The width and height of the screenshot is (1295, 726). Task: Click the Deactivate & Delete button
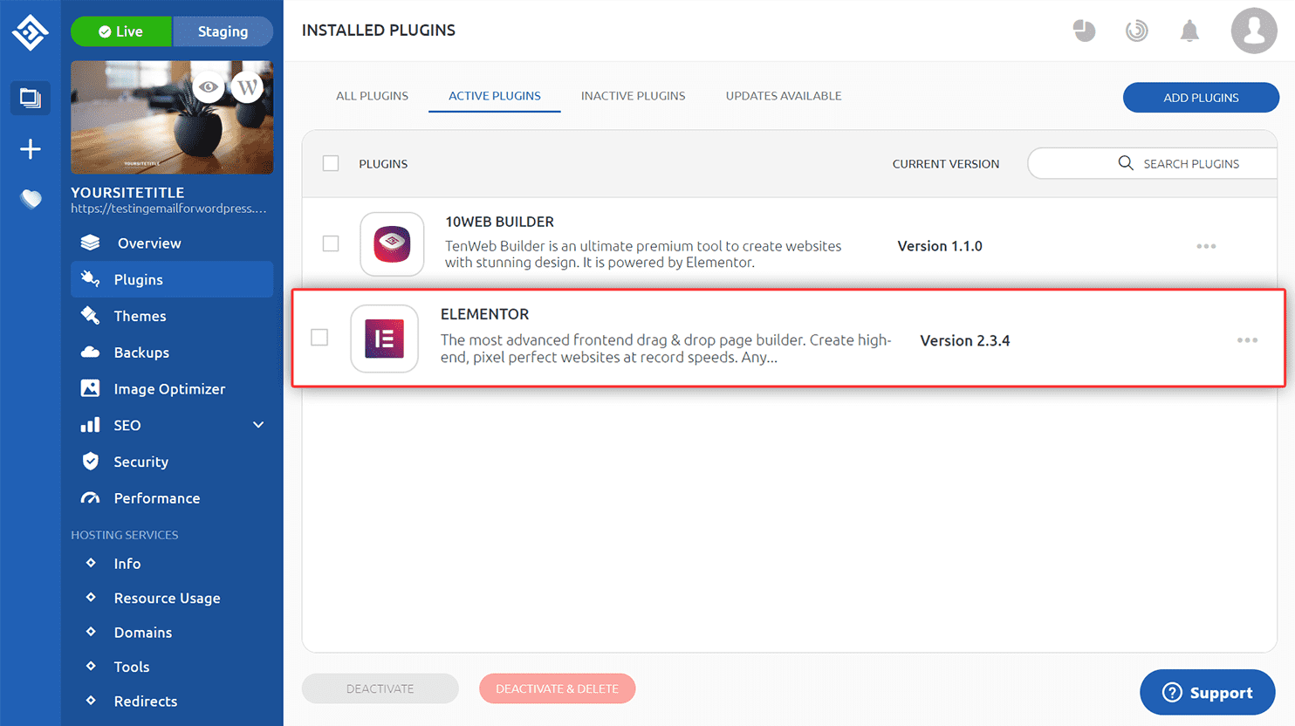coord(557,688)
